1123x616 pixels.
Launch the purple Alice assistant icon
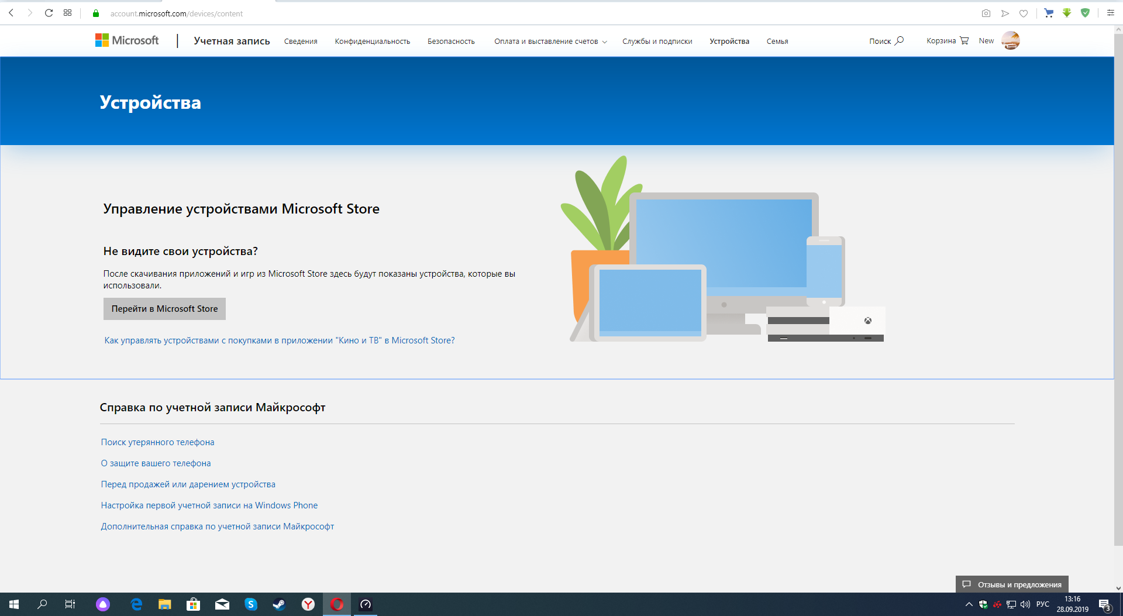tap(103, 604)
